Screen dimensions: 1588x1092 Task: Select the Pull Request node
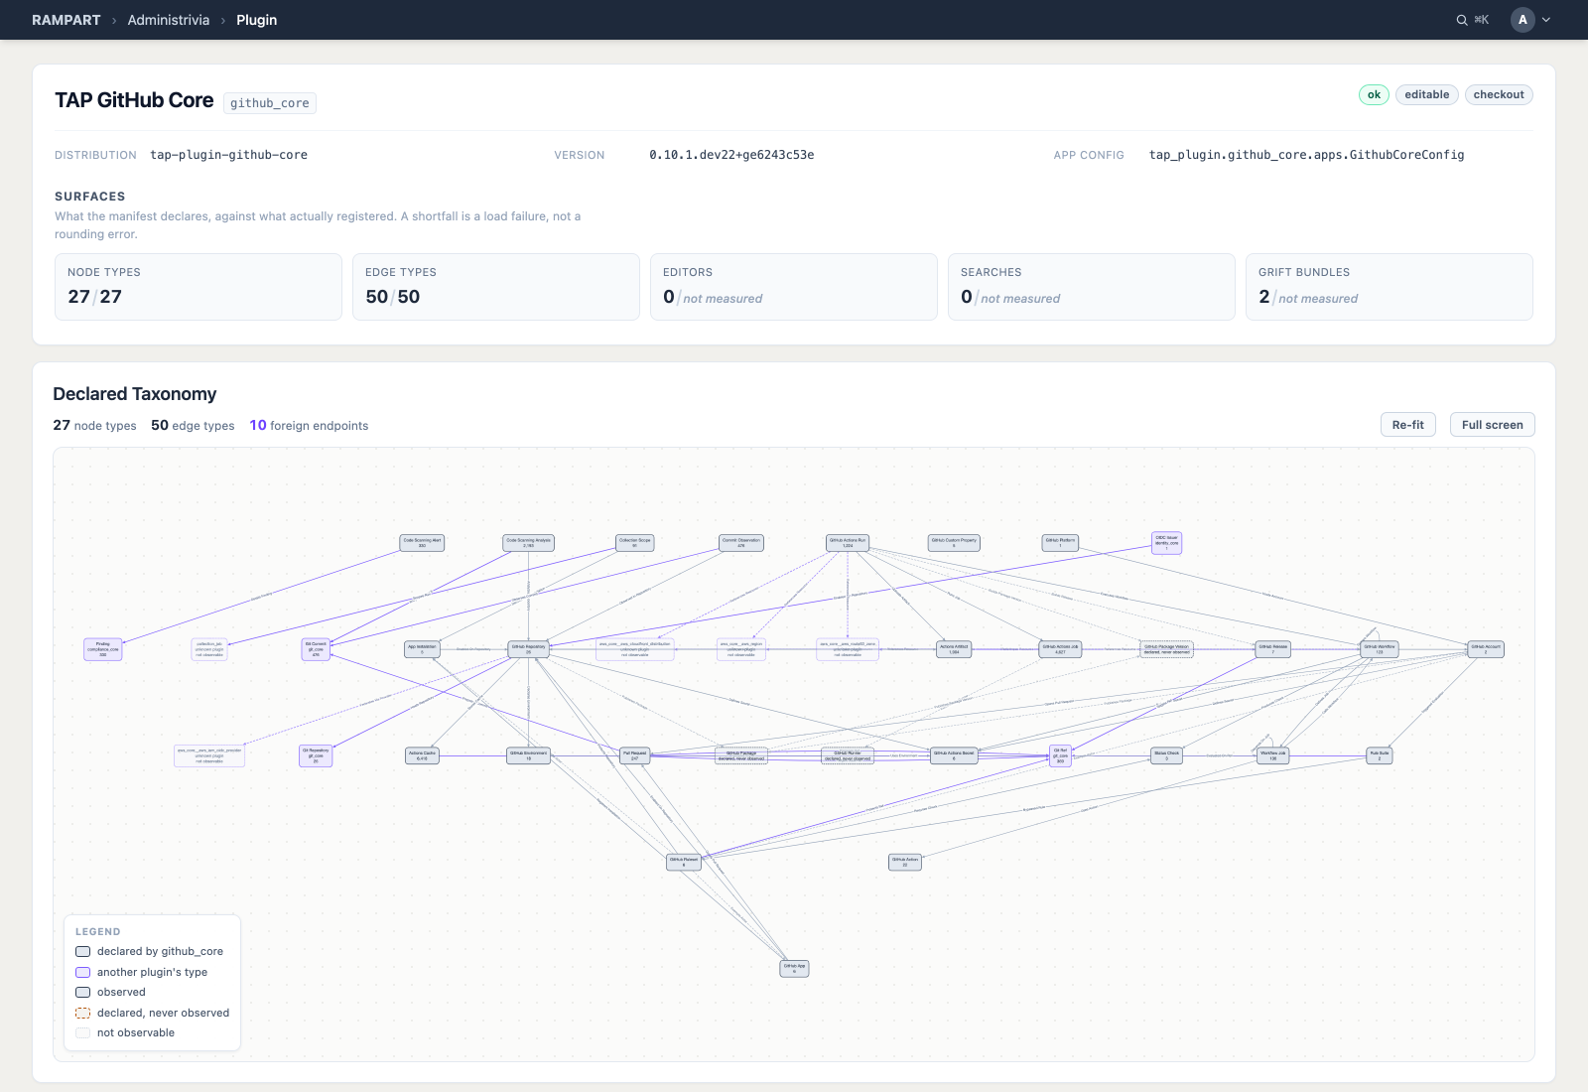pos(635,755)
